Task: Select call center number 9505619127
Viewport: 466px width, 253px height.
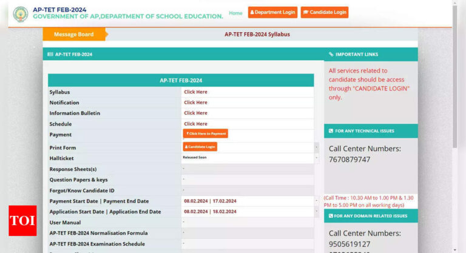Action: [x=349, y=244]
